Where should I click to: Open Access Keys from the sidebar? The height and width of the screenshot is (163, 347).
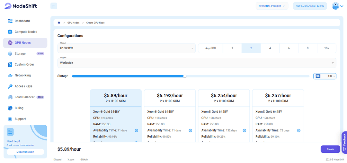pyautogui.click(x=25, y=86)
